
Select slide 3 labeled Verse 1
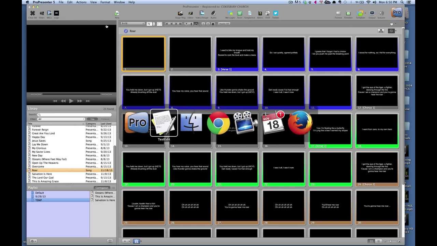(x=237, y=54)
